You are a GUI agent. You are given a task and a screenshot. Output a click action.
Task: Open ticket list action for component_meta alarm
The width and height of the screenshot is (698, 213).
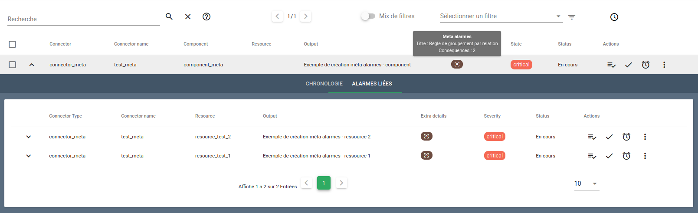tap(611, 65)
